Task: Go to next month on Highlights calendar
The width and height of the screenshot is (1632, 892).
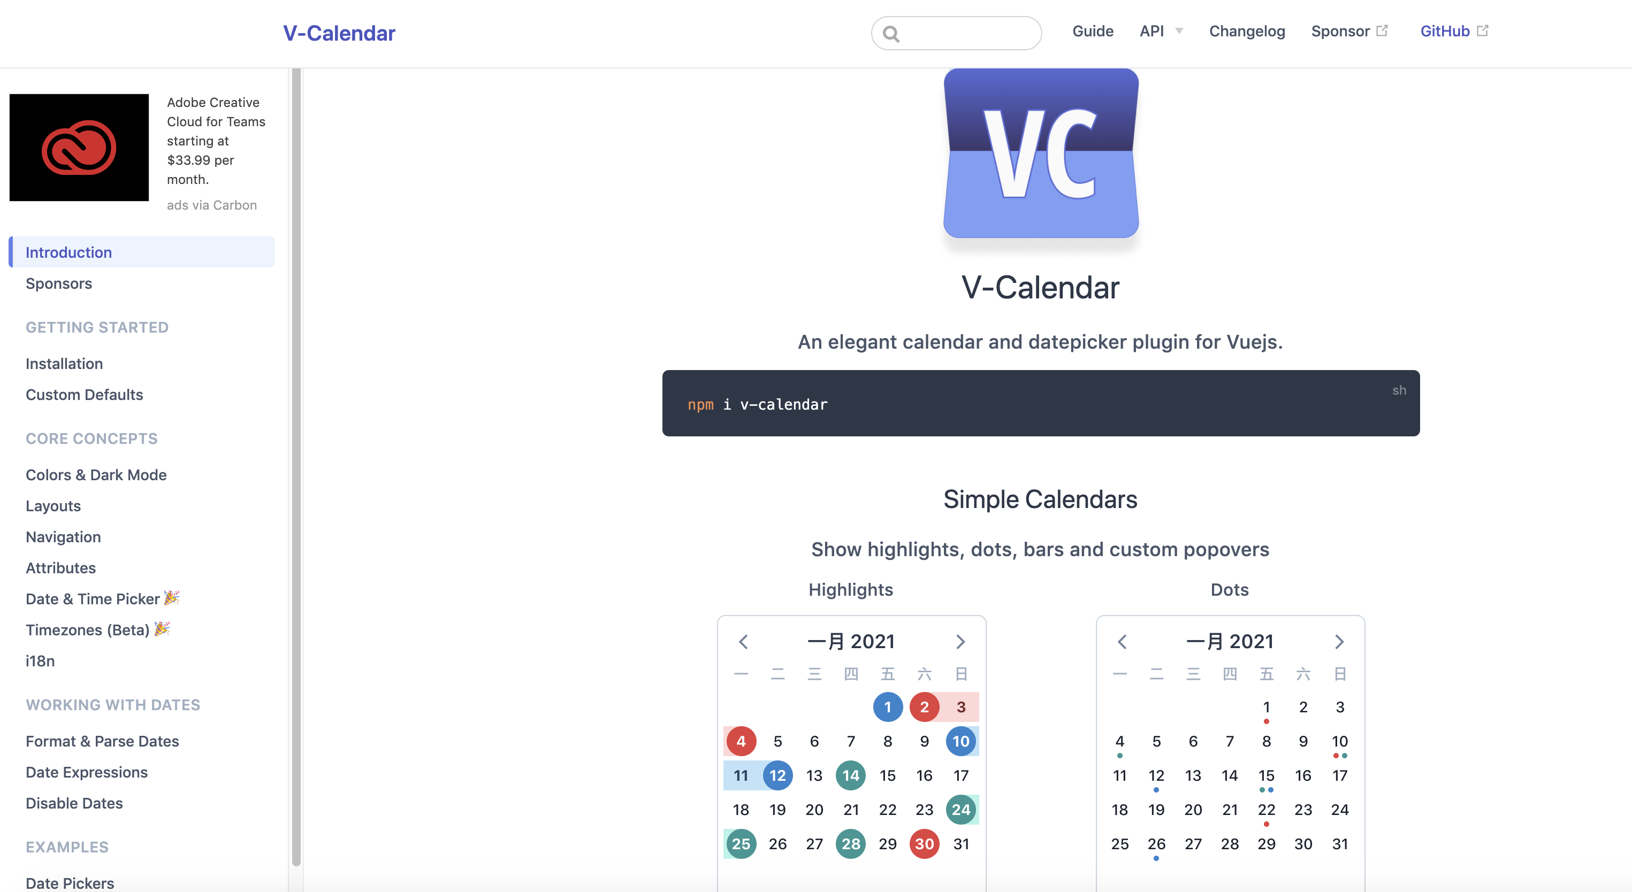Action: click(960, 642)
